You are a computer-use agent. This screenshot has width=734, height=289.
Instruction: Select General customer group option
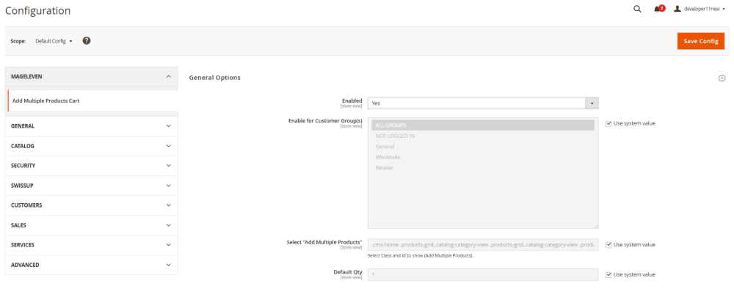point(483,147)
